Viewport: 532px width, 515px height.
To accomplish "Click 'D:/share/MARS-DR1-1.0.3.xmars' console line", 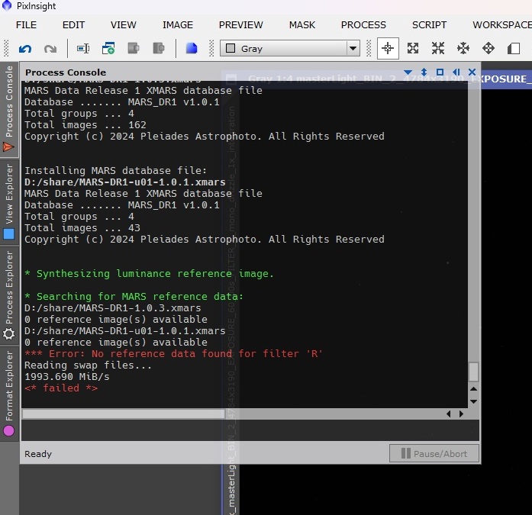I will [x=113, y=307].
